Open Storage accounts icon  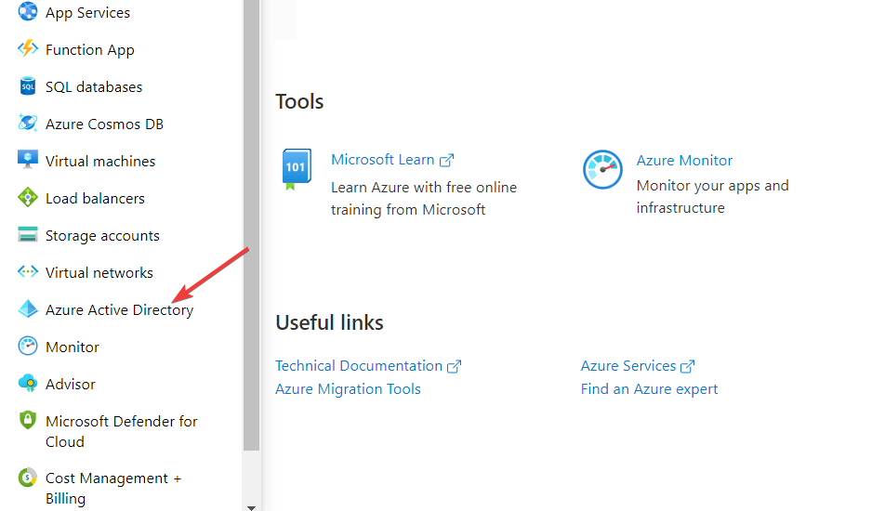click(x=28, y=235)
